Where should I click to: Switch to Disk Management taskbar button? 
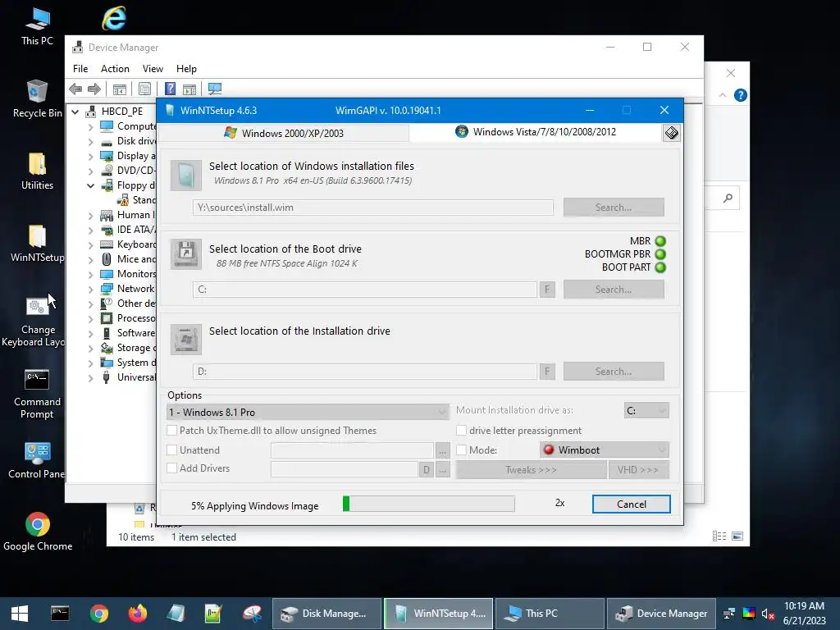pyautogui.click(x=326, y=614)
